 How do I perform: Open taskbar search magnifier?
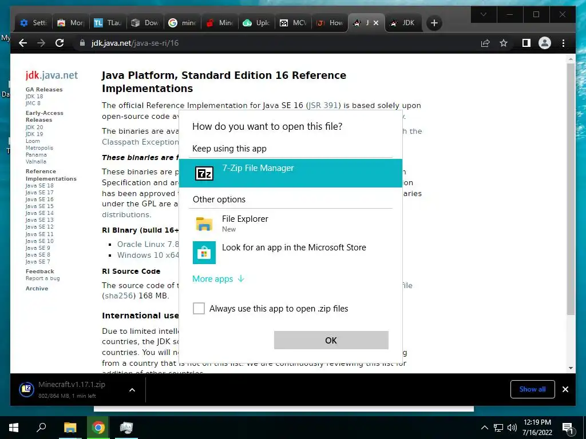[x=41, y=428]
